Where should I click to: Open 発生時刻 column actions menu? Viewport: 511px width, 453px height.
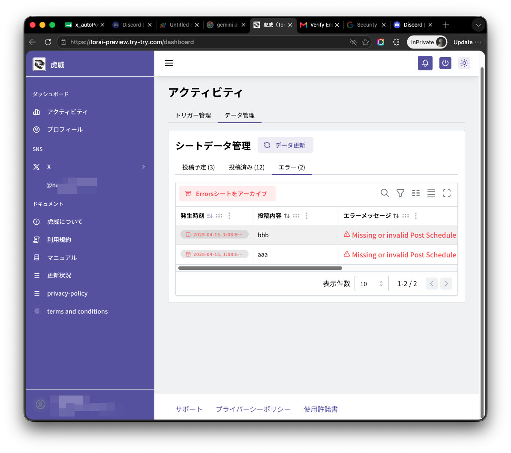click(x=229, y=216)
